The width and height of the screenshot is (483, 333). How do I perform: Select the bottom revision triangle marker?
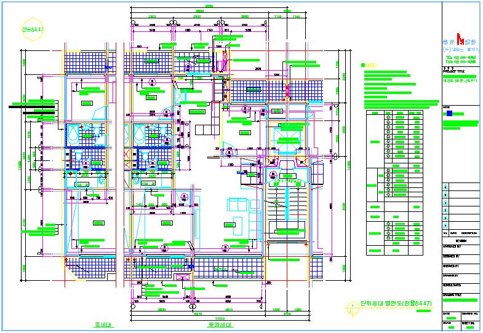445,225
